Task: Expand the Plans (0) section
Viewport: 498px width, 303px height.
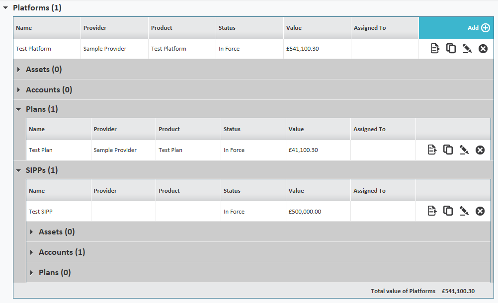Action: [32, 273]
